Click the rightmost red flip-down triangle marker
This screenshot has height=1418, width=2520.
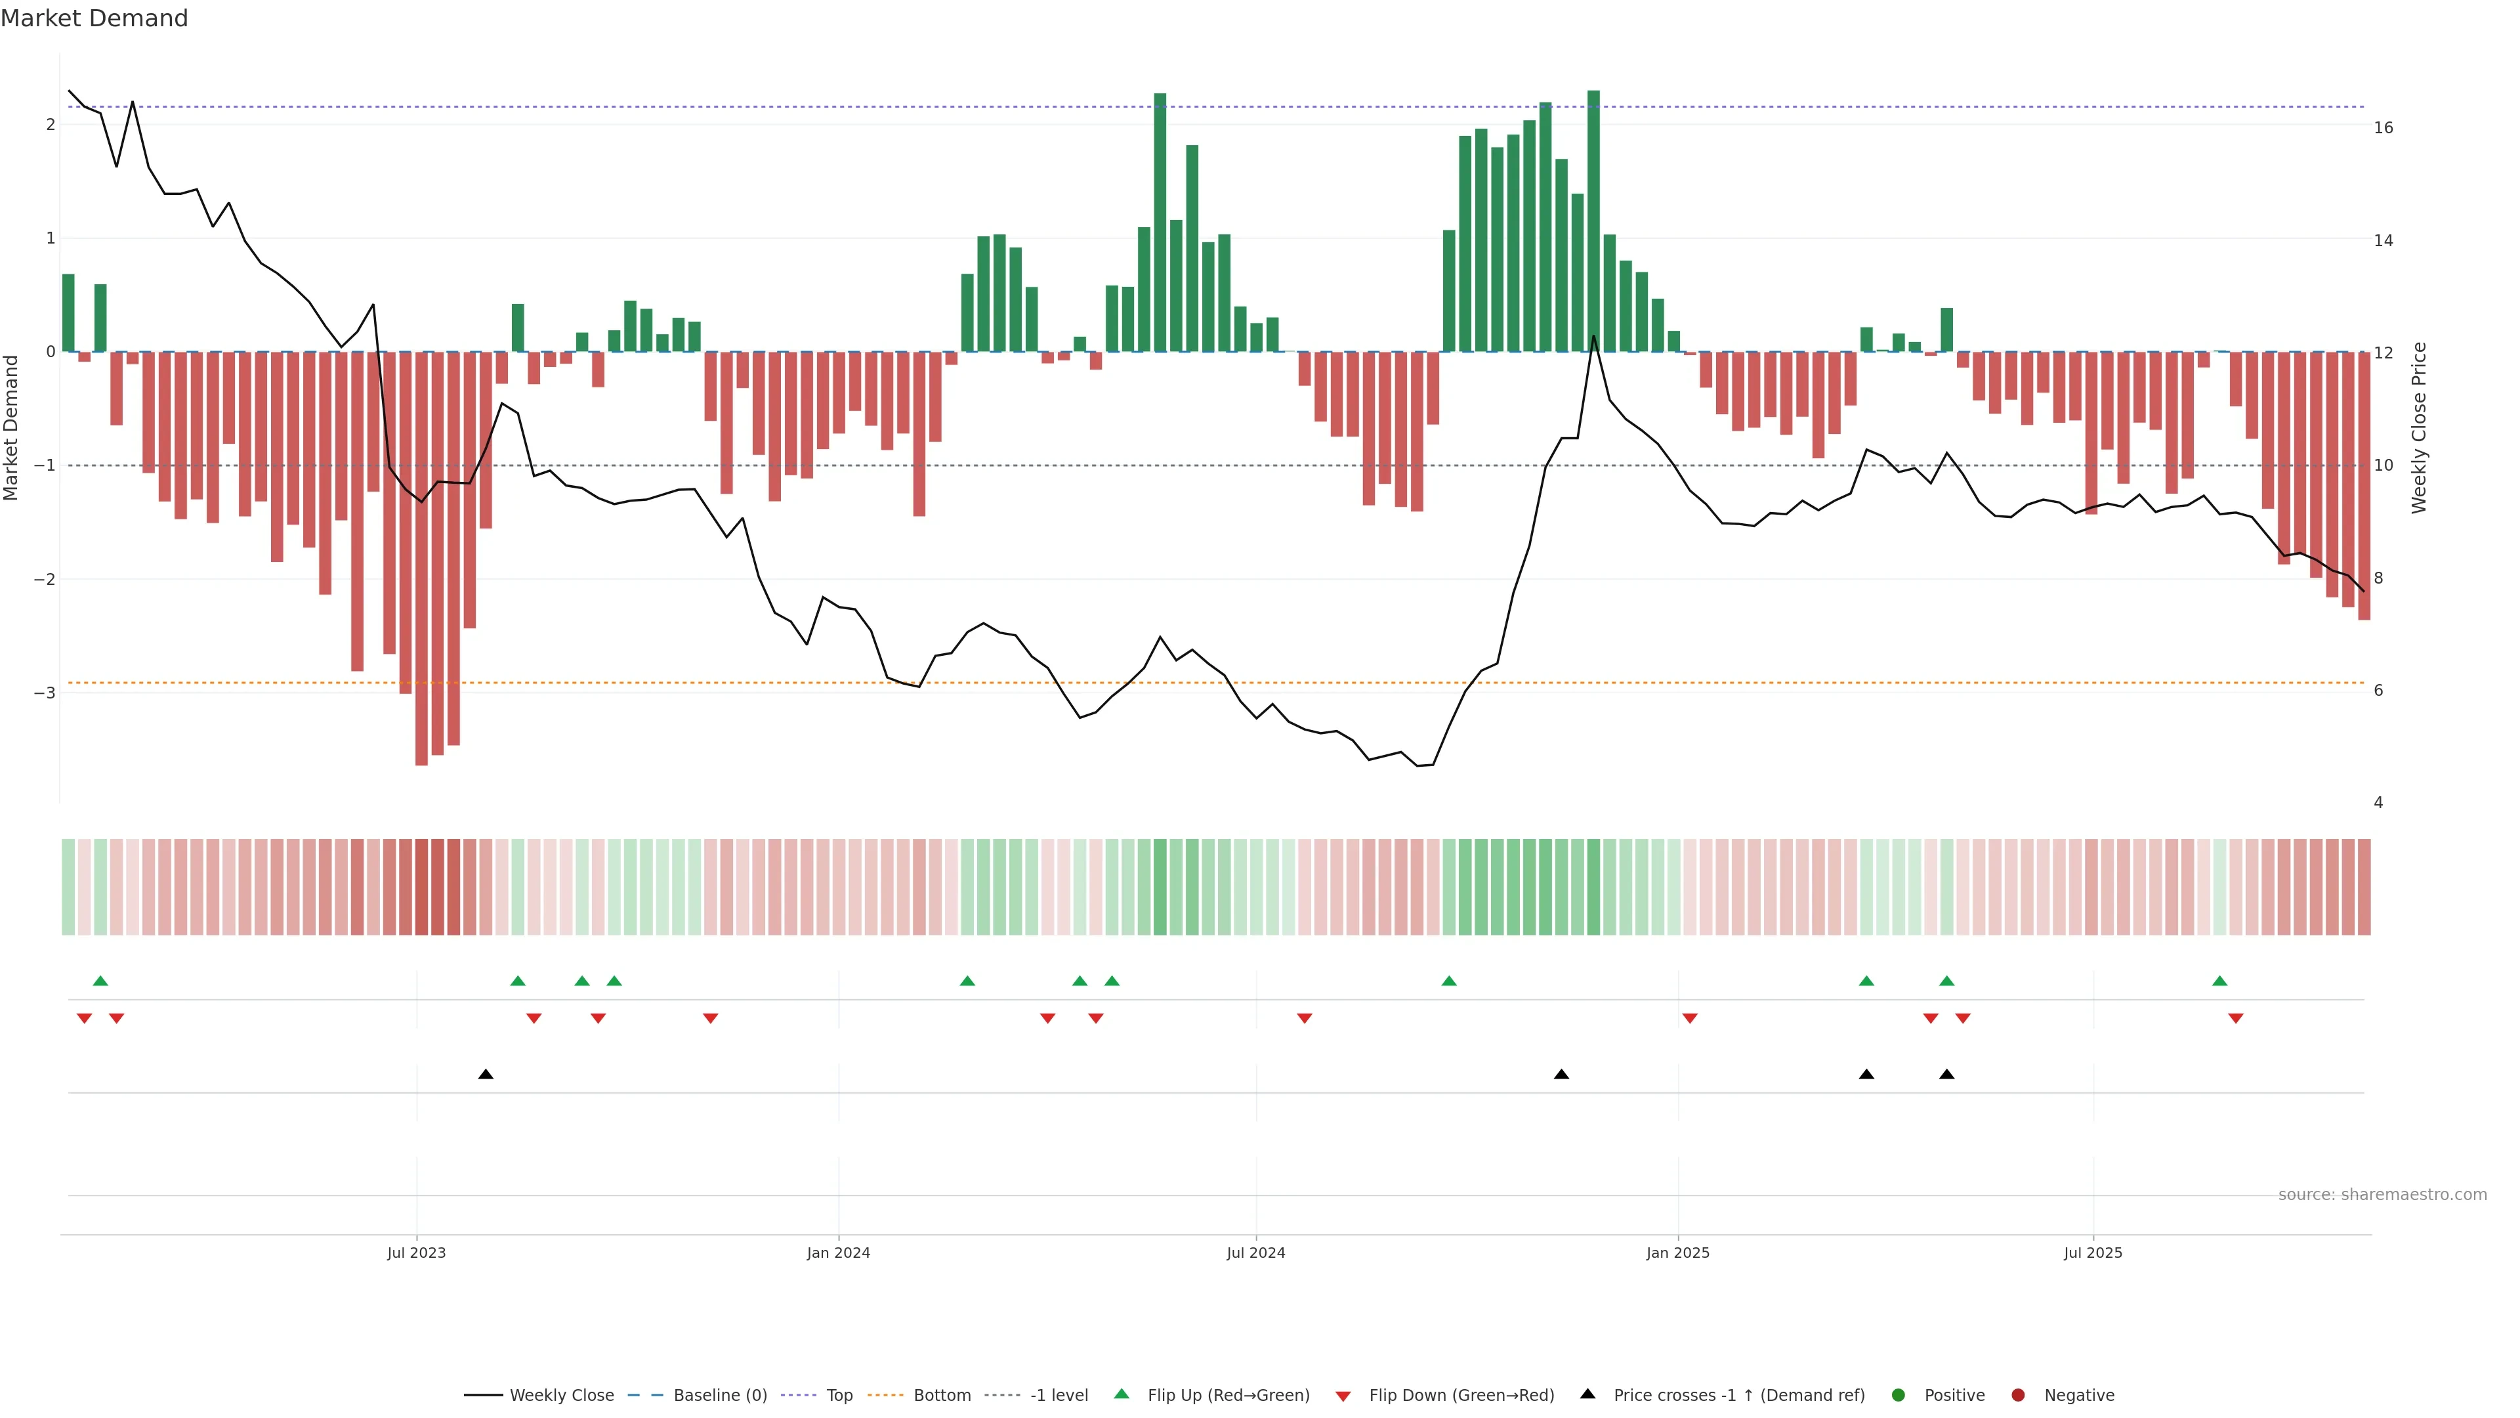pos(2235,1019)
